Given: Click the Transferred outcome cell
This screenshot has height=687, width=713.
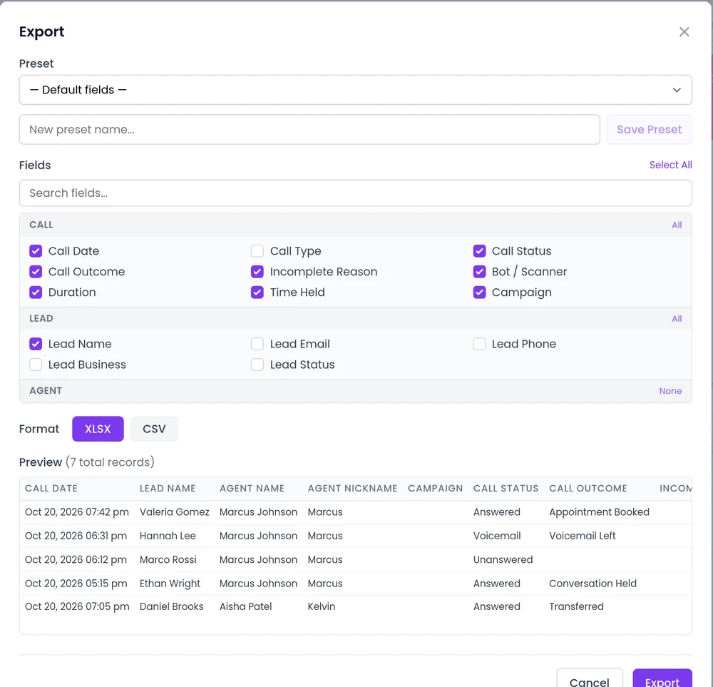Looking at the screenshot, I should click(576, 606).
